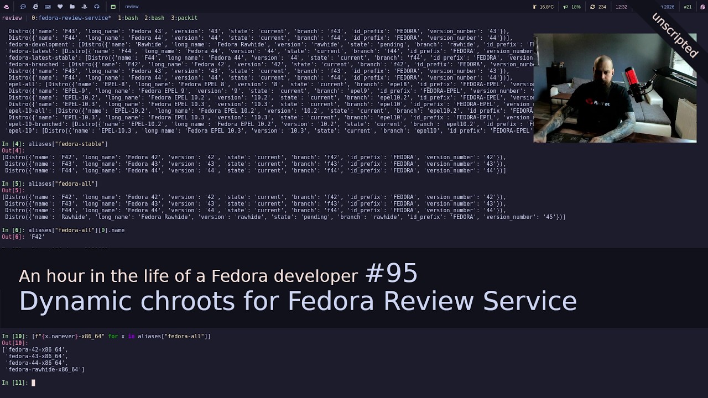Screen dimensions: 708x398
Task: Open the red hat menu icon
Action: [x=6, y=7]
